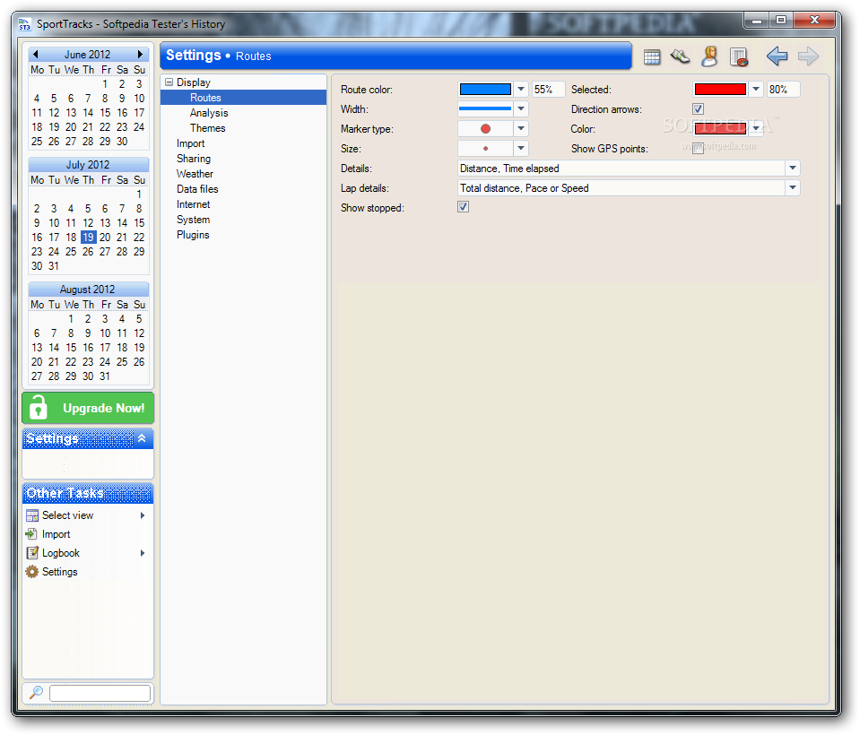
Task: Click Settings in Other Tasks
Action: click(60, 572)
